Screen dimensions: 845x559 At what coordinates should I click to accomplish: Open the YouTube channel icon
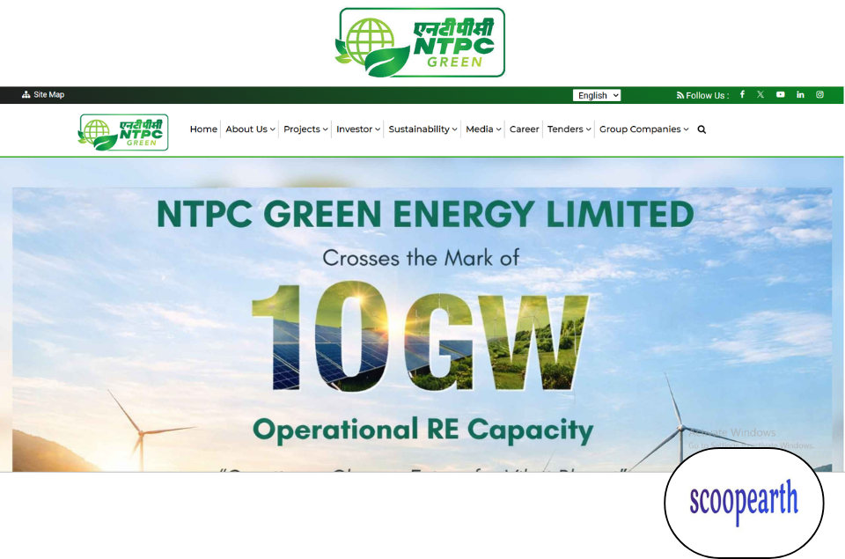pos(781,94)
